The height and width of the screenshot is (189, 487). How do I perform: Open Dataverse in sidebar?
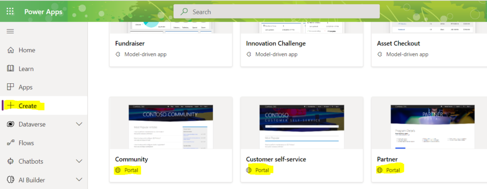pos(32,124)
